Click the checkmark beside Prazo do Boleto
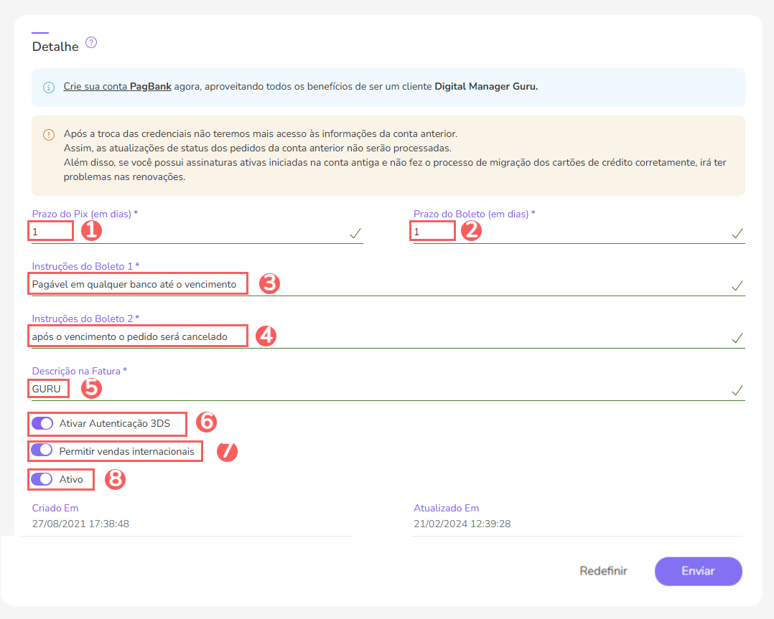 coord(737,232)
